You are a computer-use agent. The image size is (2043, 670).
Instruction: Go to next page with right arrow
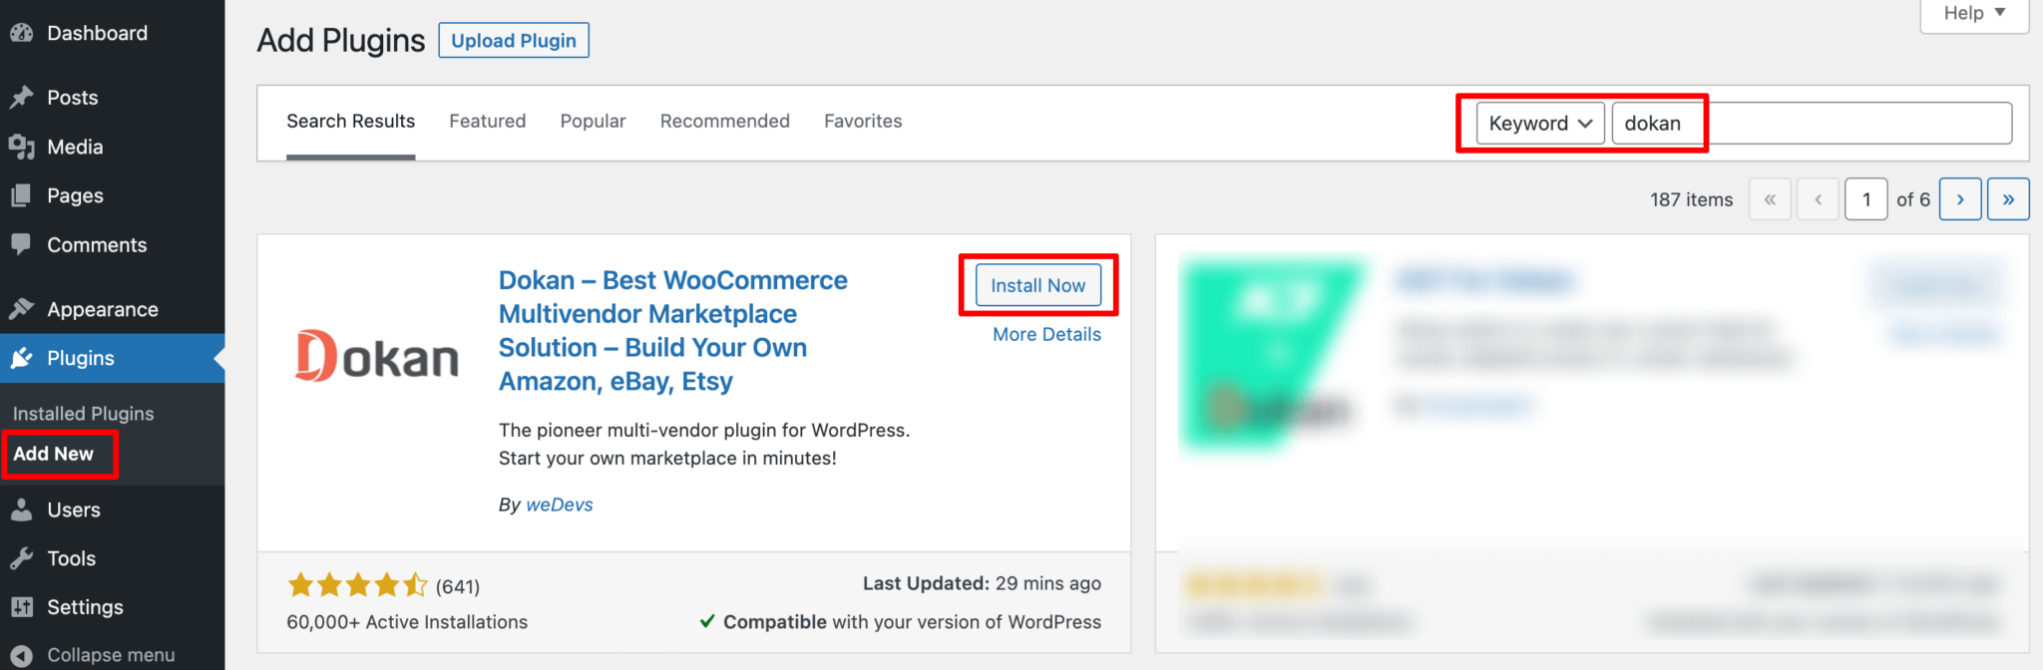[1960, 198]
